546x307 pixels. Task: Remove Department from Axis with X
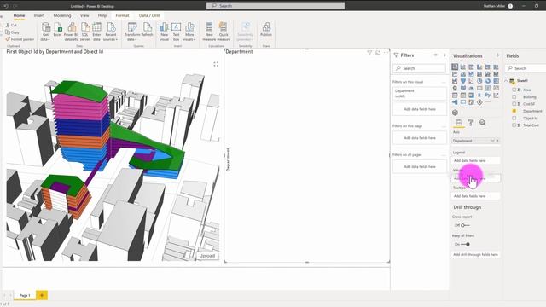coord(497,141)
